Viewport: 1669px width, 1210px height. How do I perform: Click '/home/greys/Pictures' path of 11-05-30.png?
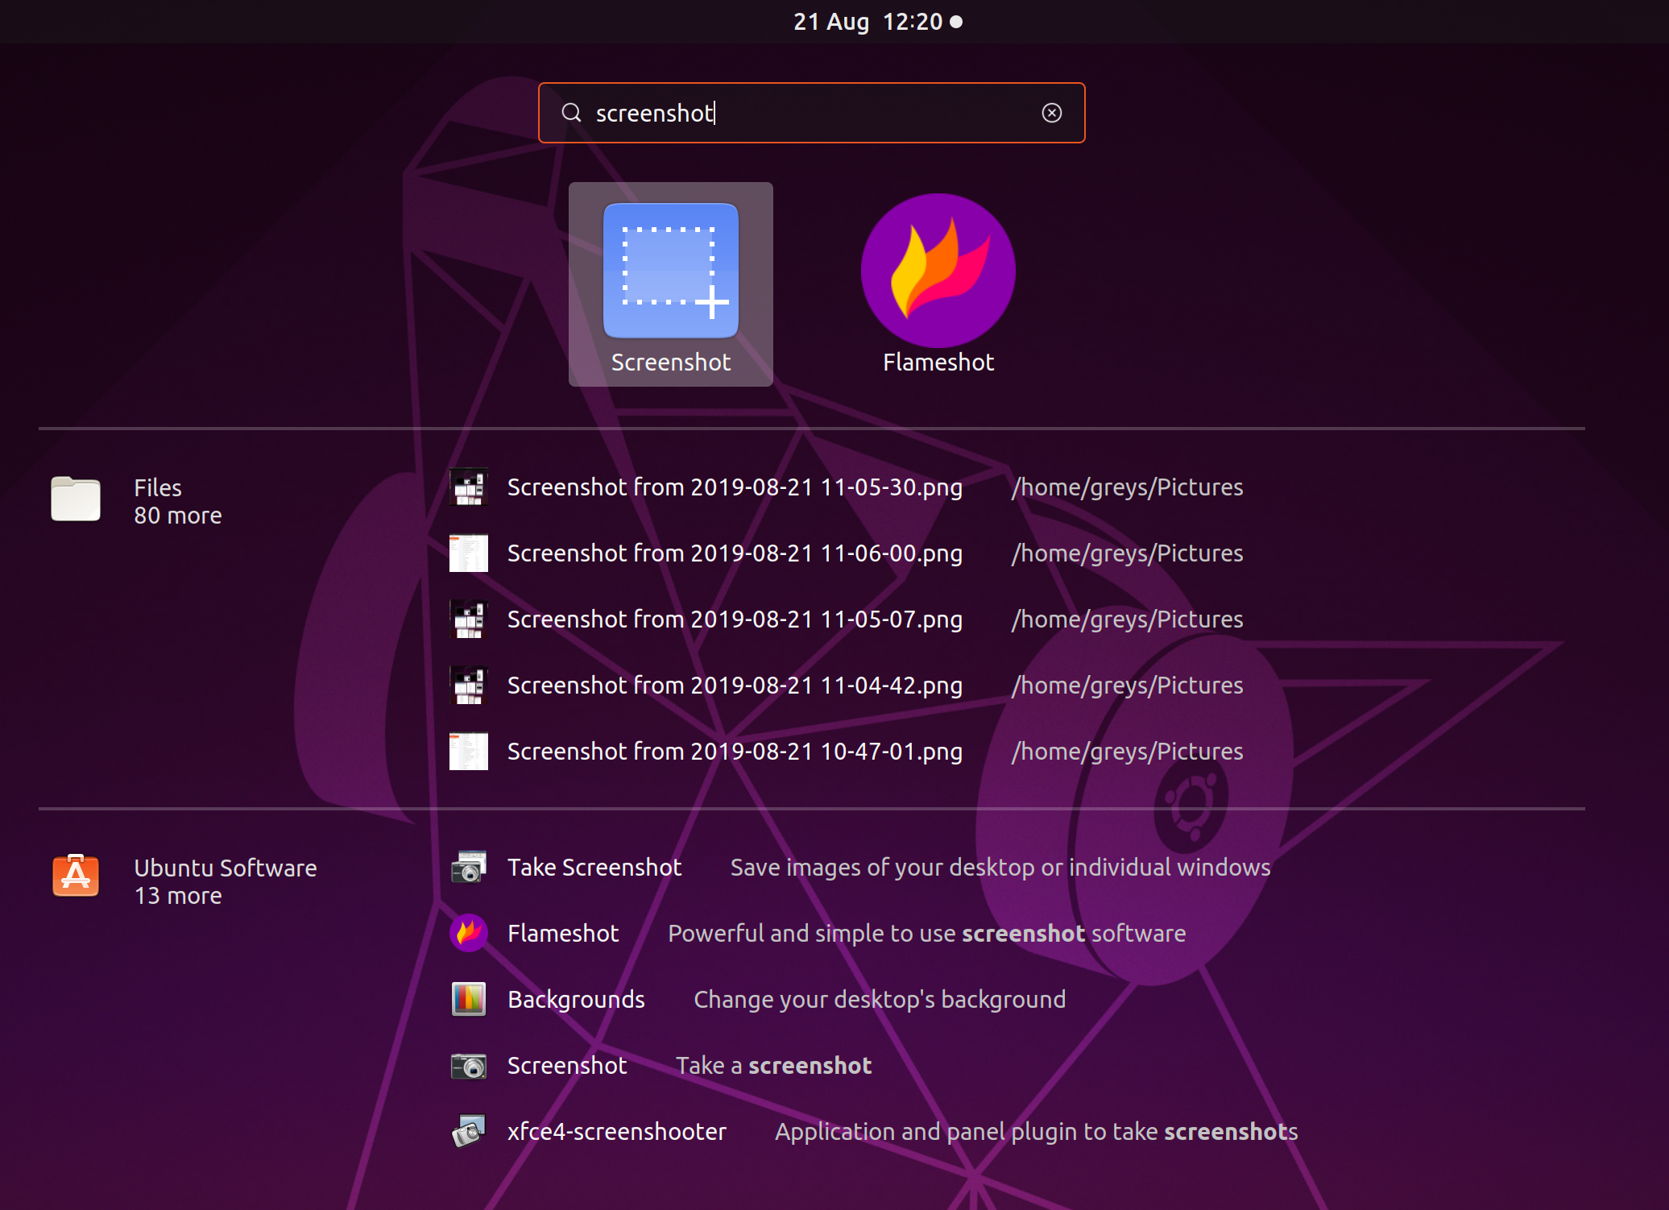tap(1128, 487)
